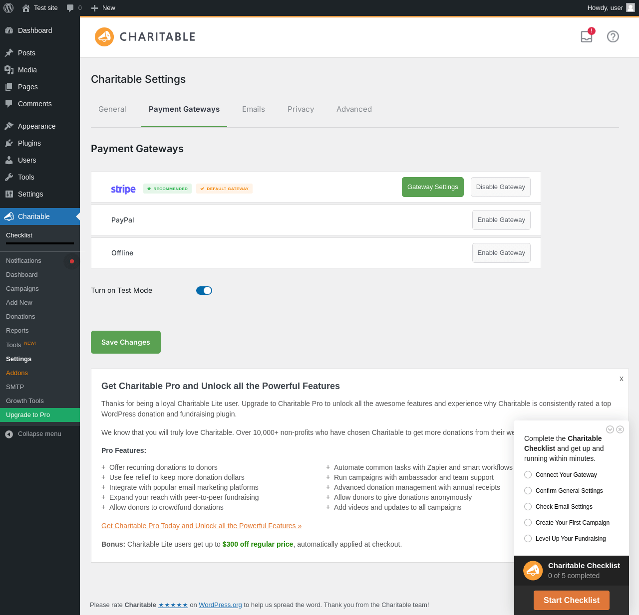Click the WordPress logo in admin bar
639x615 pixels.
point(8,8)
